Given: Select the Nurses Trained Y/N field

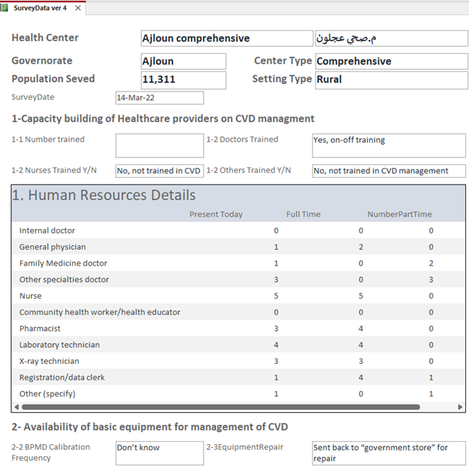Looking at the screenshot, I should [159, 170].
